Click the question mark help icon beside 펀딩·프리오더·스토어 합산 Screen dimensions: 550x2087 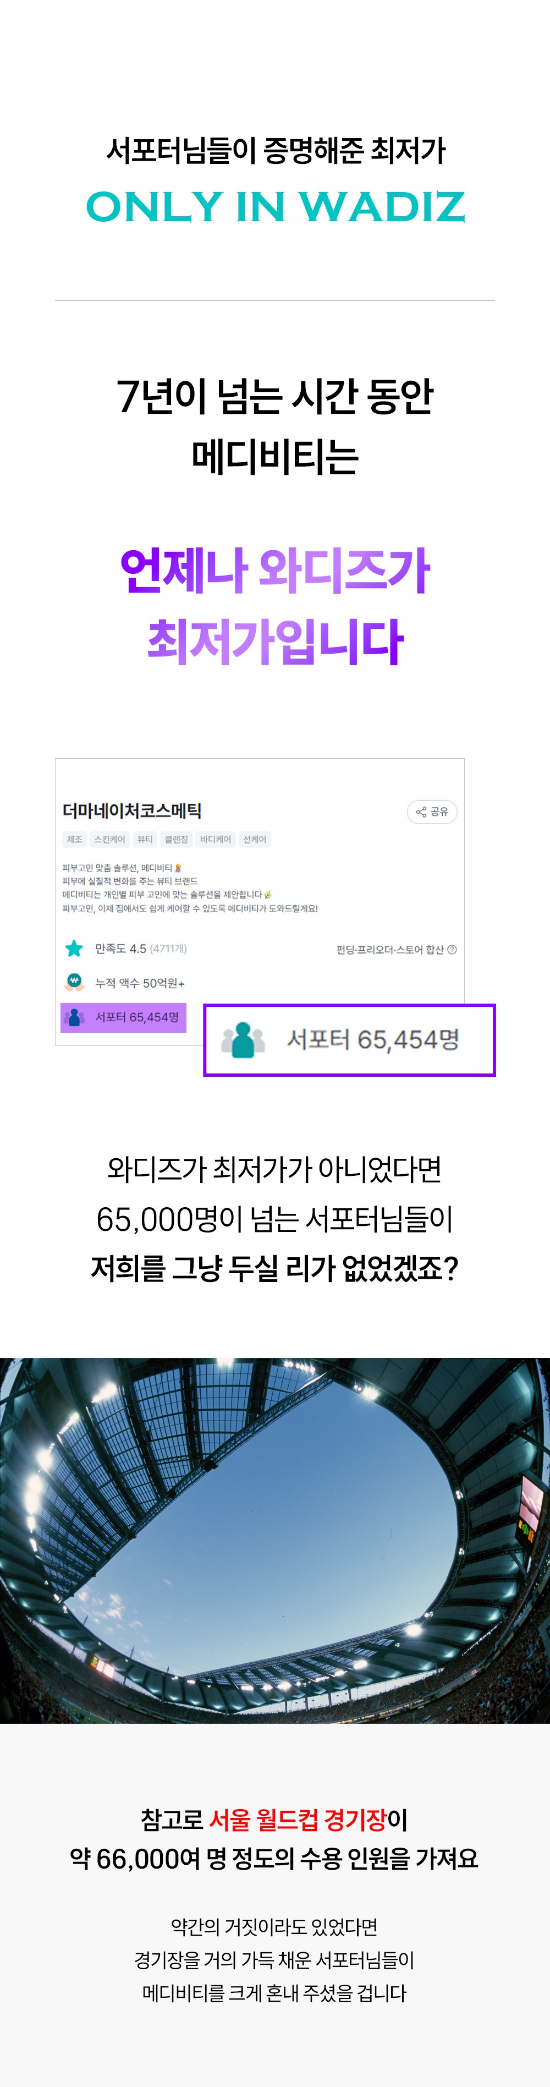[452, 950]
